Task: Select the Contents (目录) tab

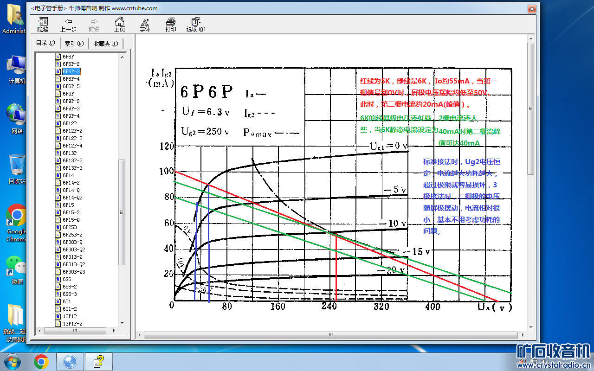Action: (x=45, y=43)
